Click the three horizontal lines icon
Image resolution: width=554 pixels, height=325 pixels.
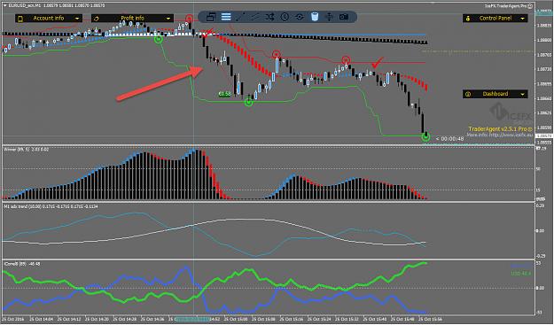(226, 17)
